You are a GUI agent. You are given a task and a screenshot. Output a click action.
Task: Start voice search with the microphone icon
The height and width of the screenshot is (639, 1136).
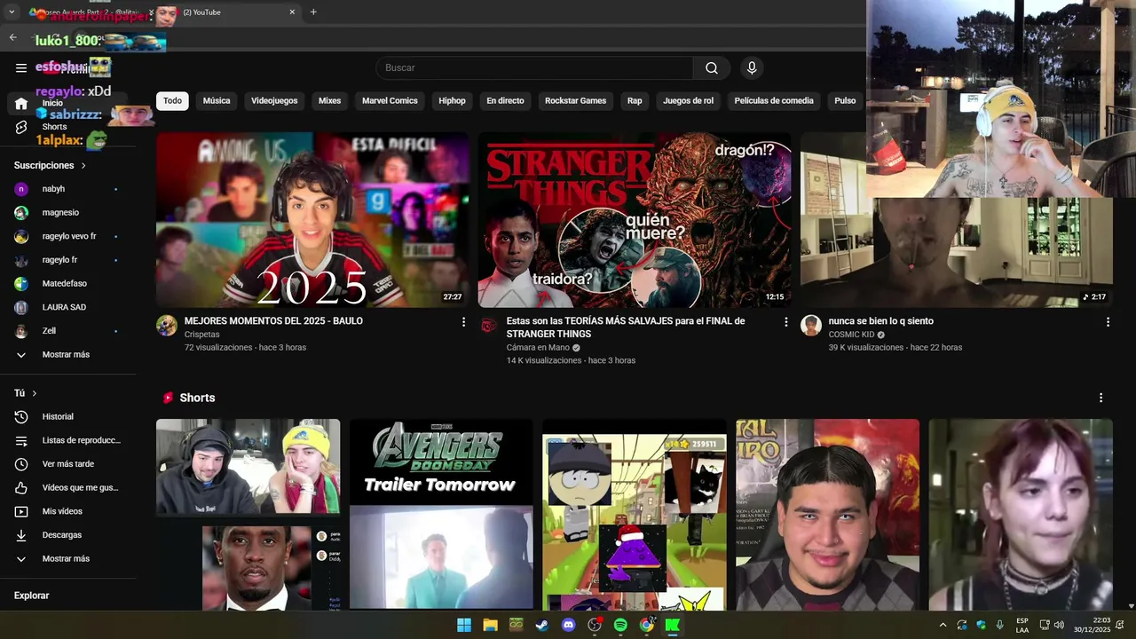[x=752, y=67]
